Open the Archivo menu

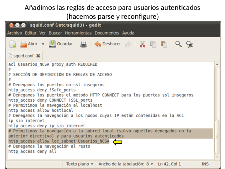coord(14,33)
